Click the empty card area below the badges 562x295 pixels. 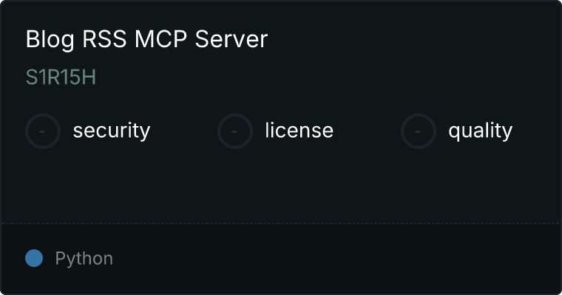click(x=281, y=186)
